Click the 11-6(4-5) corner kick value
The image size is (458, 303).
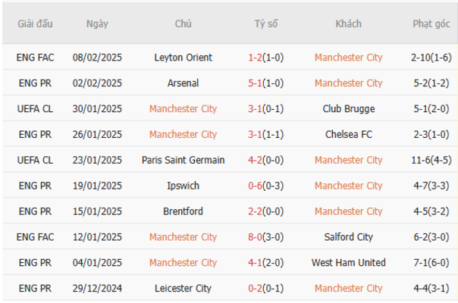click(431, 161)
